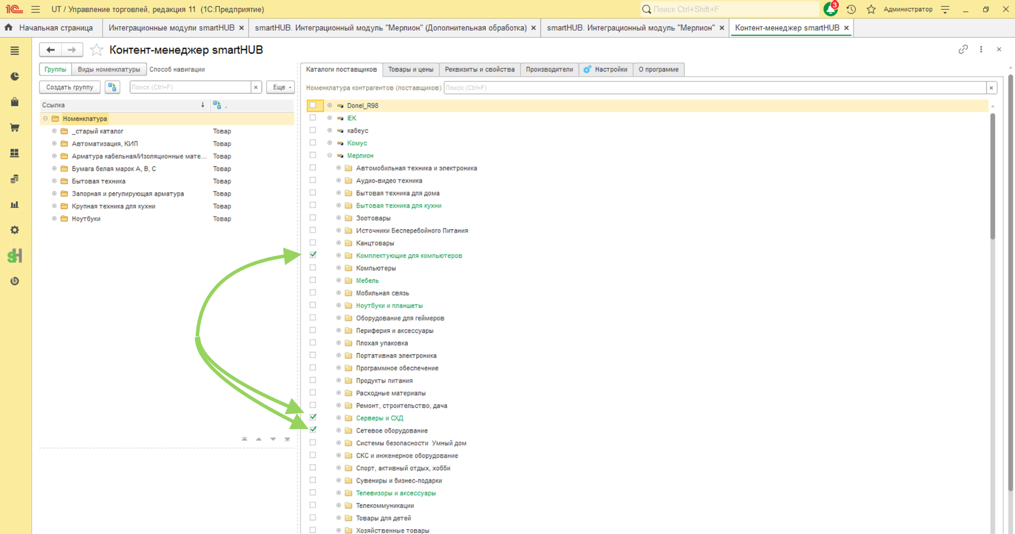1015x534 pixels.
Task: Copy the link to this form
Action: [963, 49]
